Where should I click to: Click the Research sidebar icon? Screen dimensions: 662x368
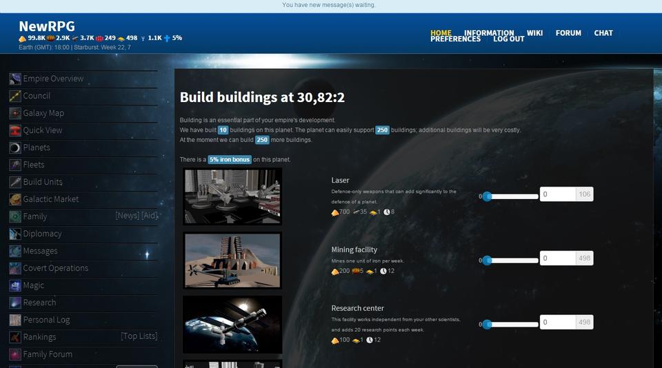(x=15, y=303)
